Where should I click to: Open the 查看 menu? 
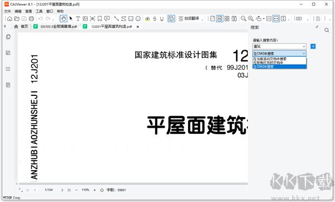tap(28, 11)
